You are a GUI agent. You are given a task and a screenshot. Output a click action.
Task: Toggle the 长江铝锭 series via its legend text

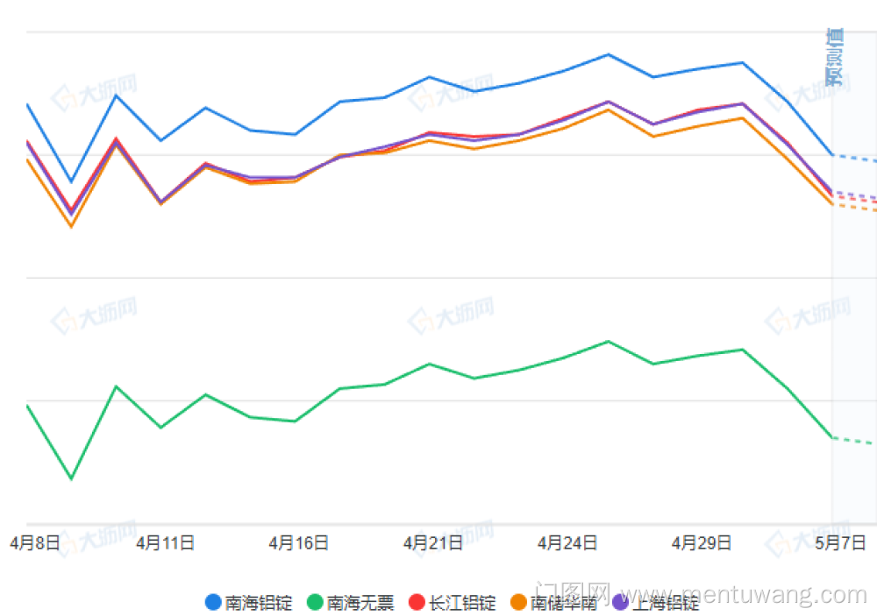click(462, 603)
